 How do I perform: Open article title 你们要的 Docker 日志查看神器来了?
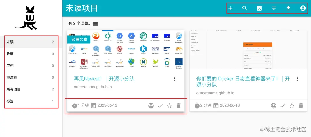[x=243, y=82]
